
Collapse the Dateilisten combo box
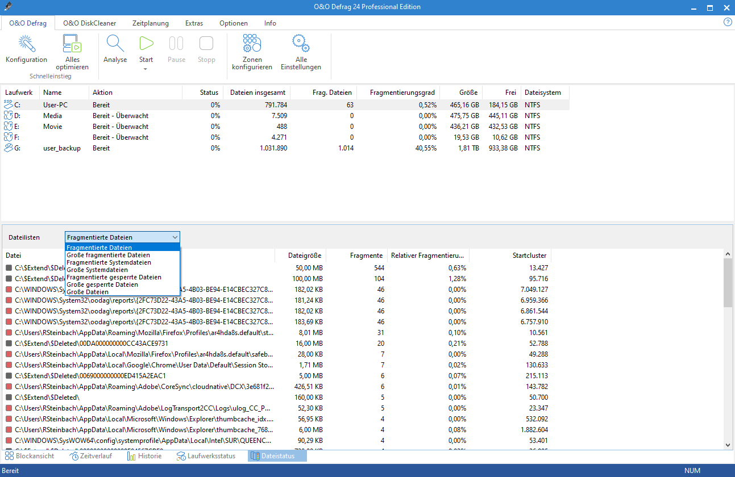pyautogui.click(x=175, y=237)
